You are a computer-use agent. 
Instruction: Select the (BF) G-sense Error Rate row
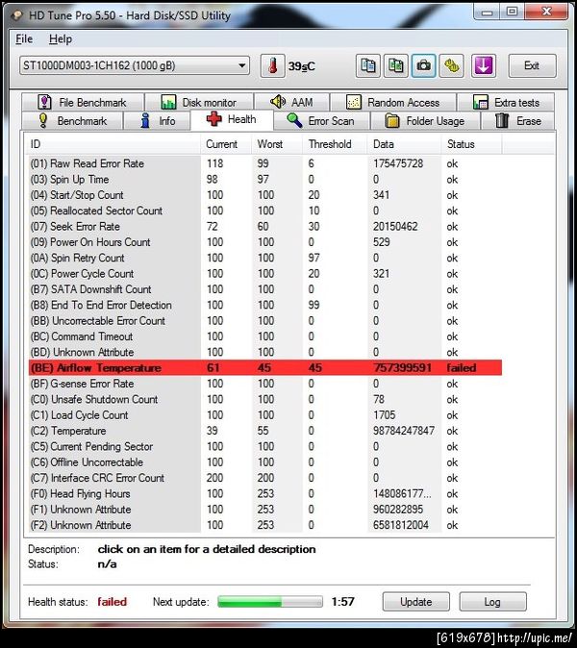(x=265, y=384)
